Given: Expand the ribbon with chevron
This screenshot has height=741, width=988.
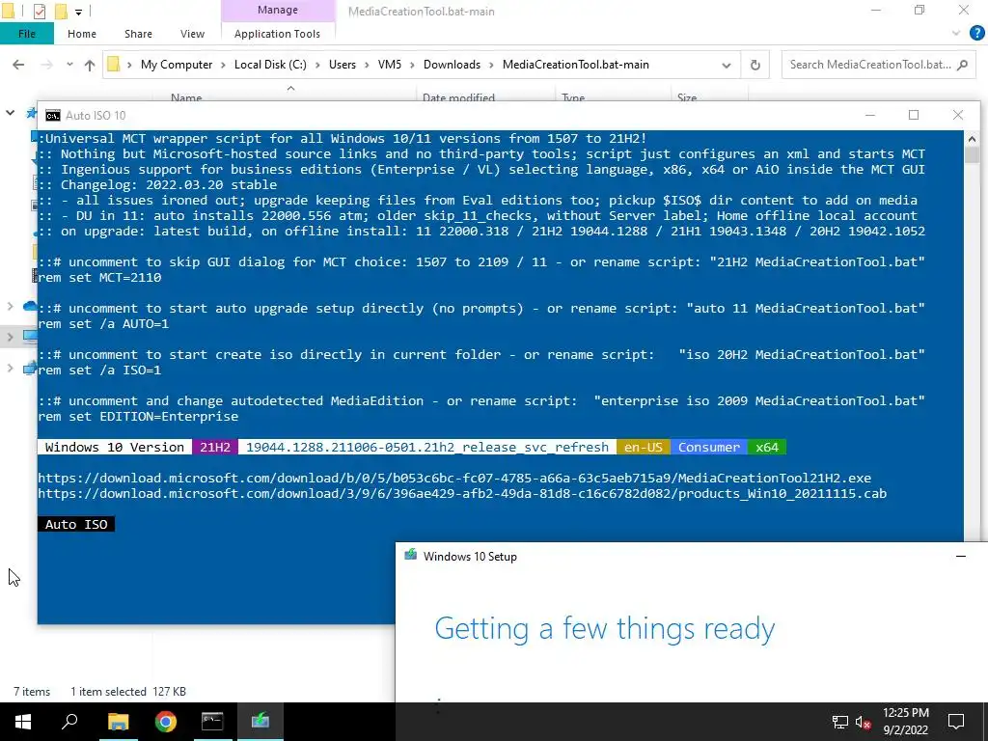Looking at the screenshot, I should tap(956, 34).
